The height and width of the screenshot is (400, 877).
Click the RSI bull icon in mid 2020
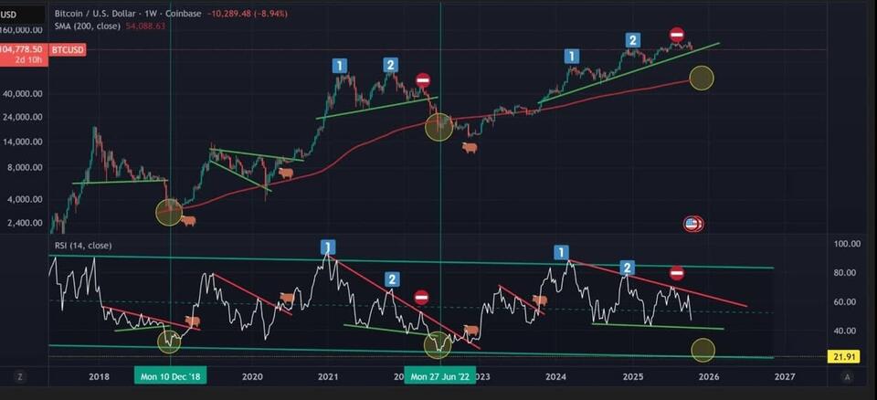coord(287,299)
